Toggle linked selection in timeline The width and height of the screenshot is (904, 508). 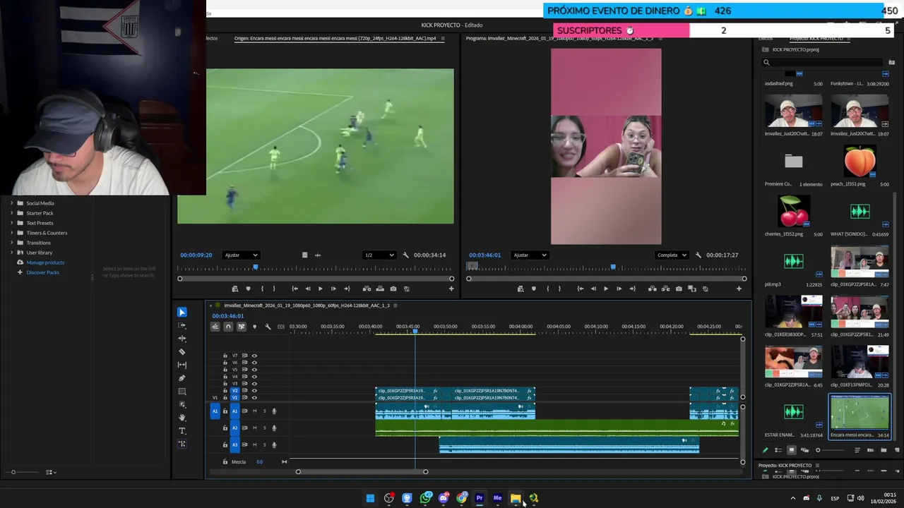(241, 327)
